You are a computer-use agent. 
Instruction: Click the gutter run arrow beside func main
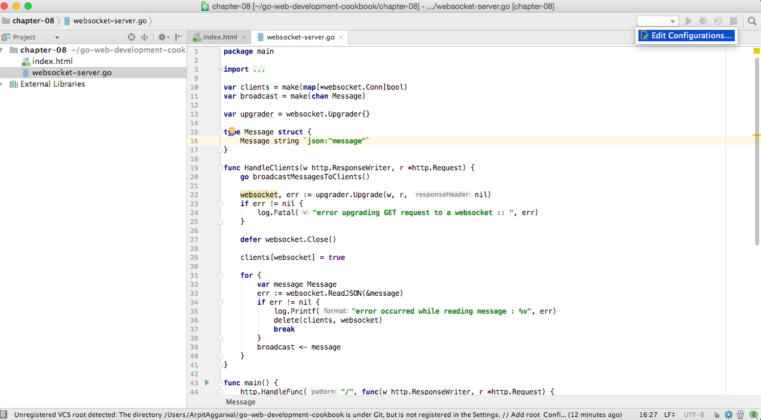pyautogui.click(x=207, y=382)
